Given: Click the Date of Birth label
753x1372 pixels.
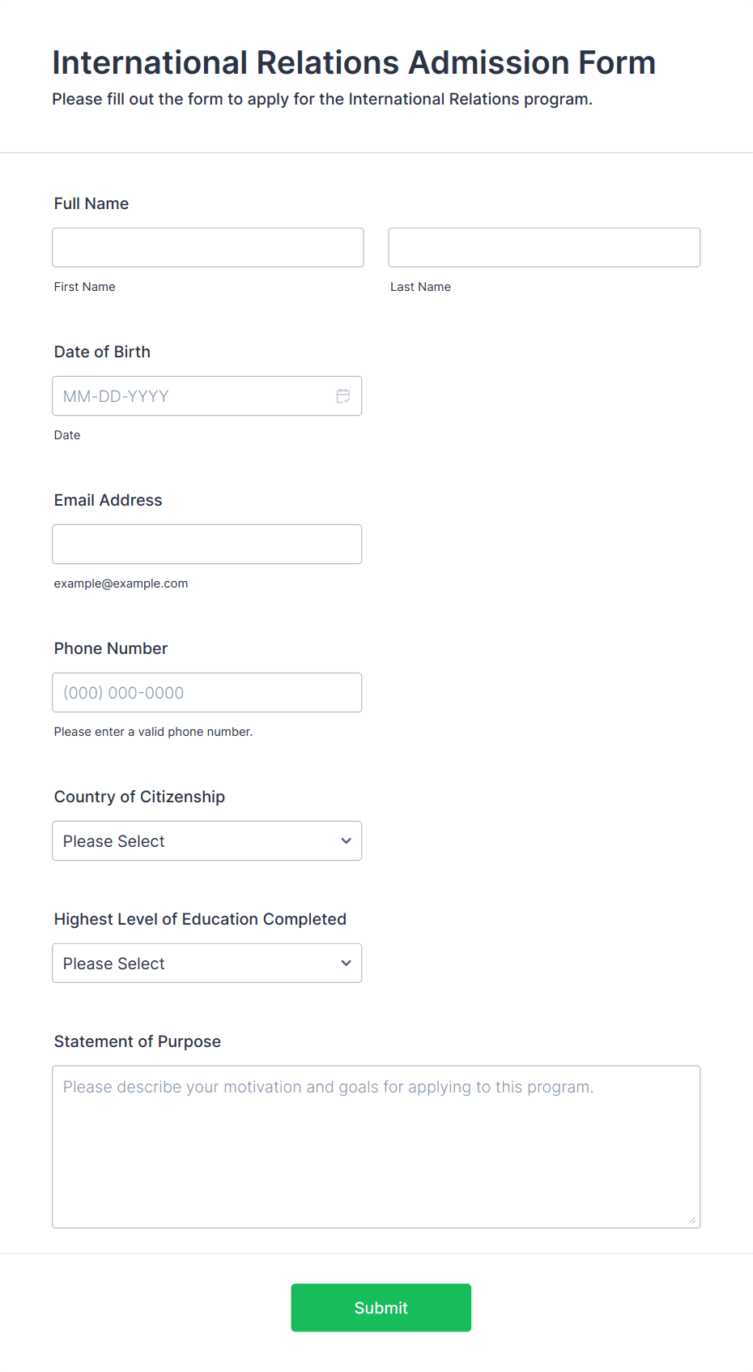Looking at the screenshot, I should click(x=103, y=352).
